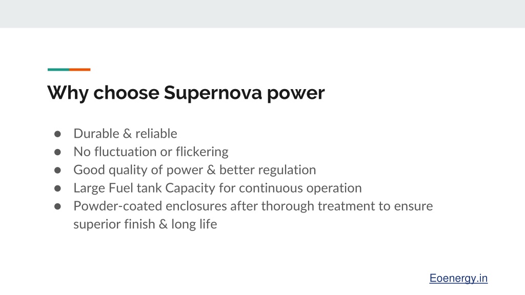Click the teal segment of the accent bar
The image size is (525, 295).
point(58,70)
